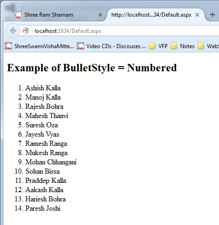
Task: Click the heading Example of BulletStyle = Numbered
Action: [x=92, y=68]
